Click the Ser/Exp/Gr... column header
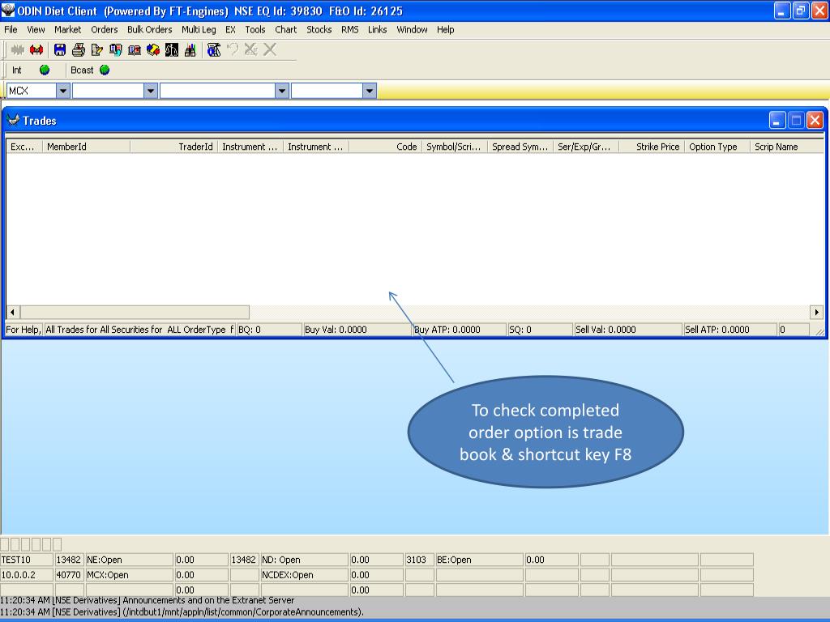 [586, 147]
